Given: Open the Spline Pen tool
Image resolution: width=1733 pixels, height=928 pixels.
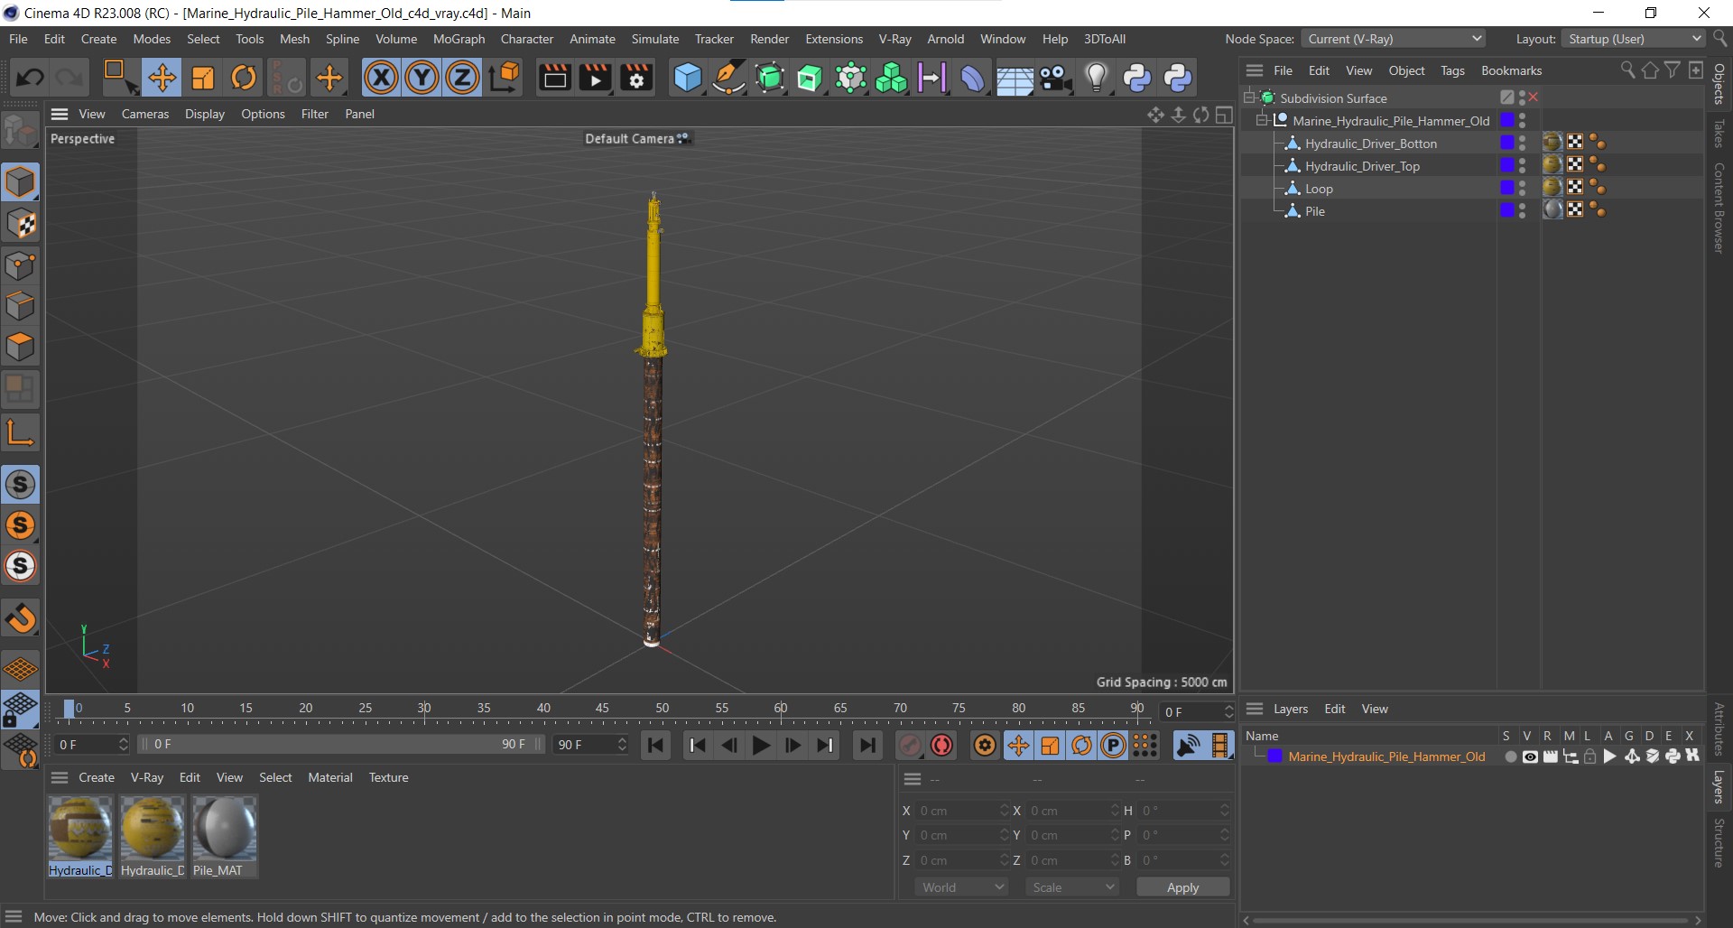Looking at the screenshot, I should coord(727,78).
